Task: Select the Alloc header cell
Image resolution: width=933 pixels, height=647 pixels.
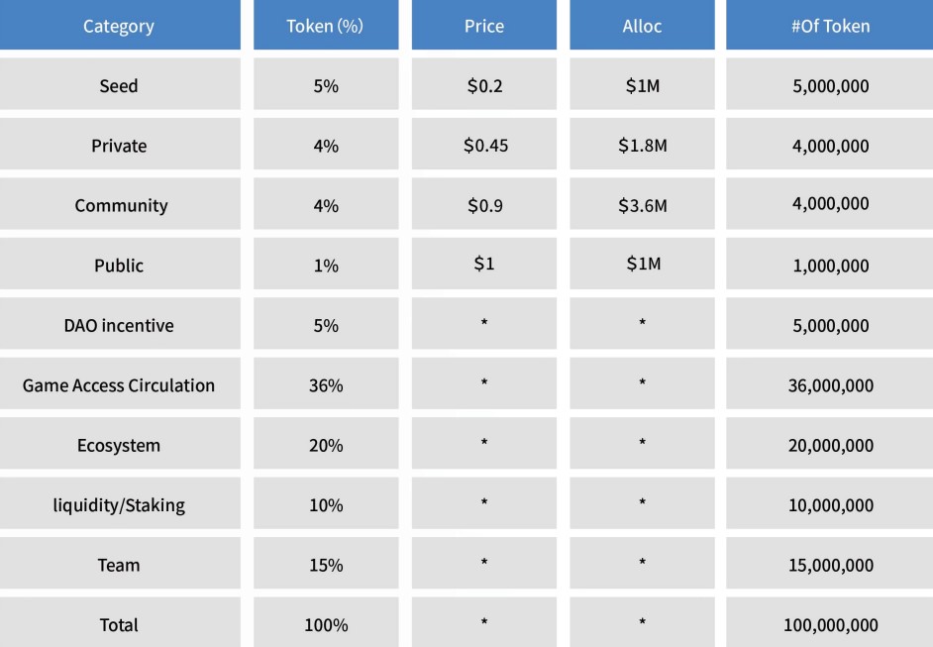Action: [x=642, y=26]
